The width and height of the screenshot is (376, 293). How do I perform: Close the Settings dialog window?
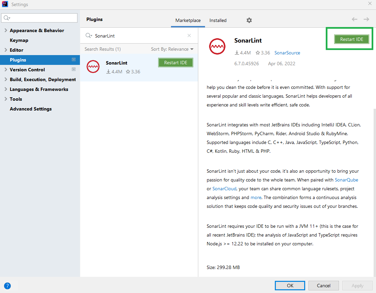coord(370,4)
